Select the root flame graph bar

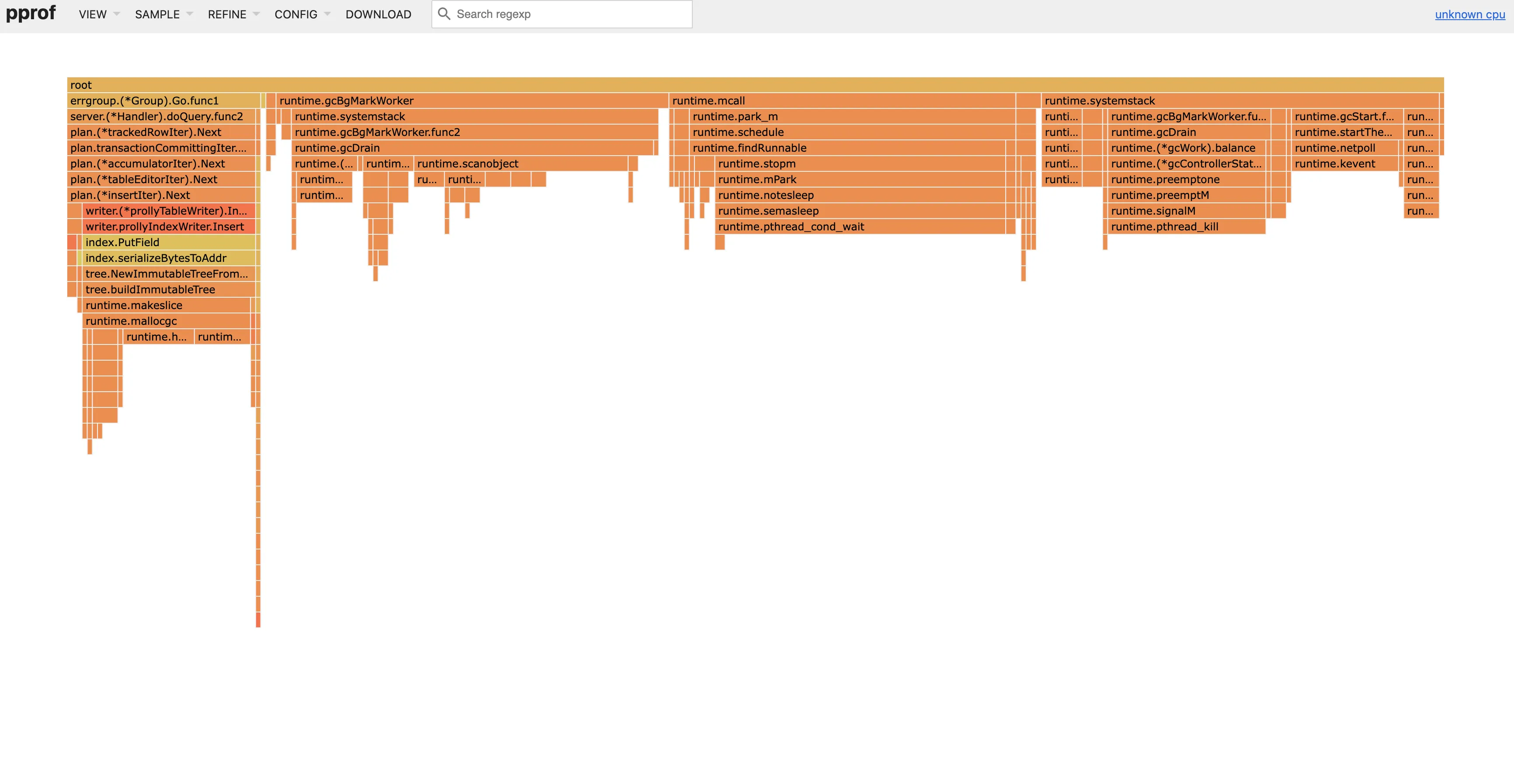click(755, 85)
